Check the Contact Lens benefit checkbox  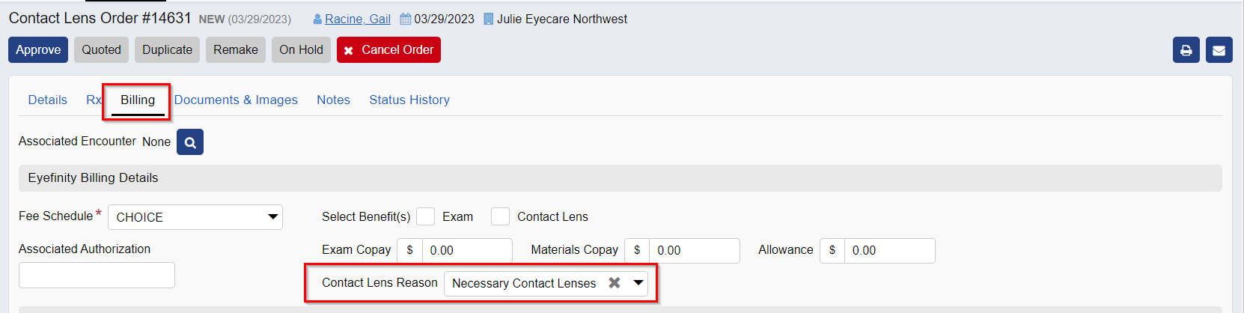(500, 216)
